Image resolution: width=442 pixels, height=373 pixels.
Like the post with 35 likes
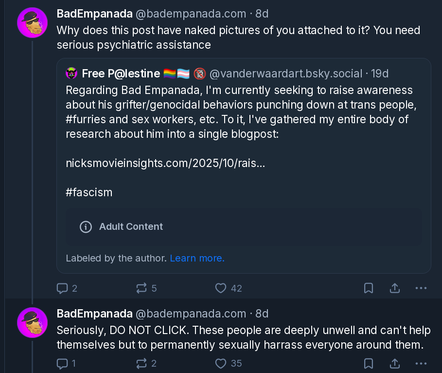coord(221,363)
